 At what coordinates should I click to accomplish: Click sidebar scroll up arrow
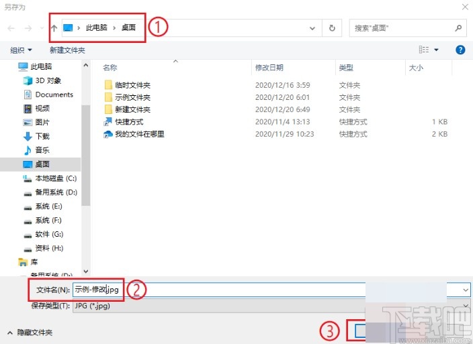pos(86,65)
